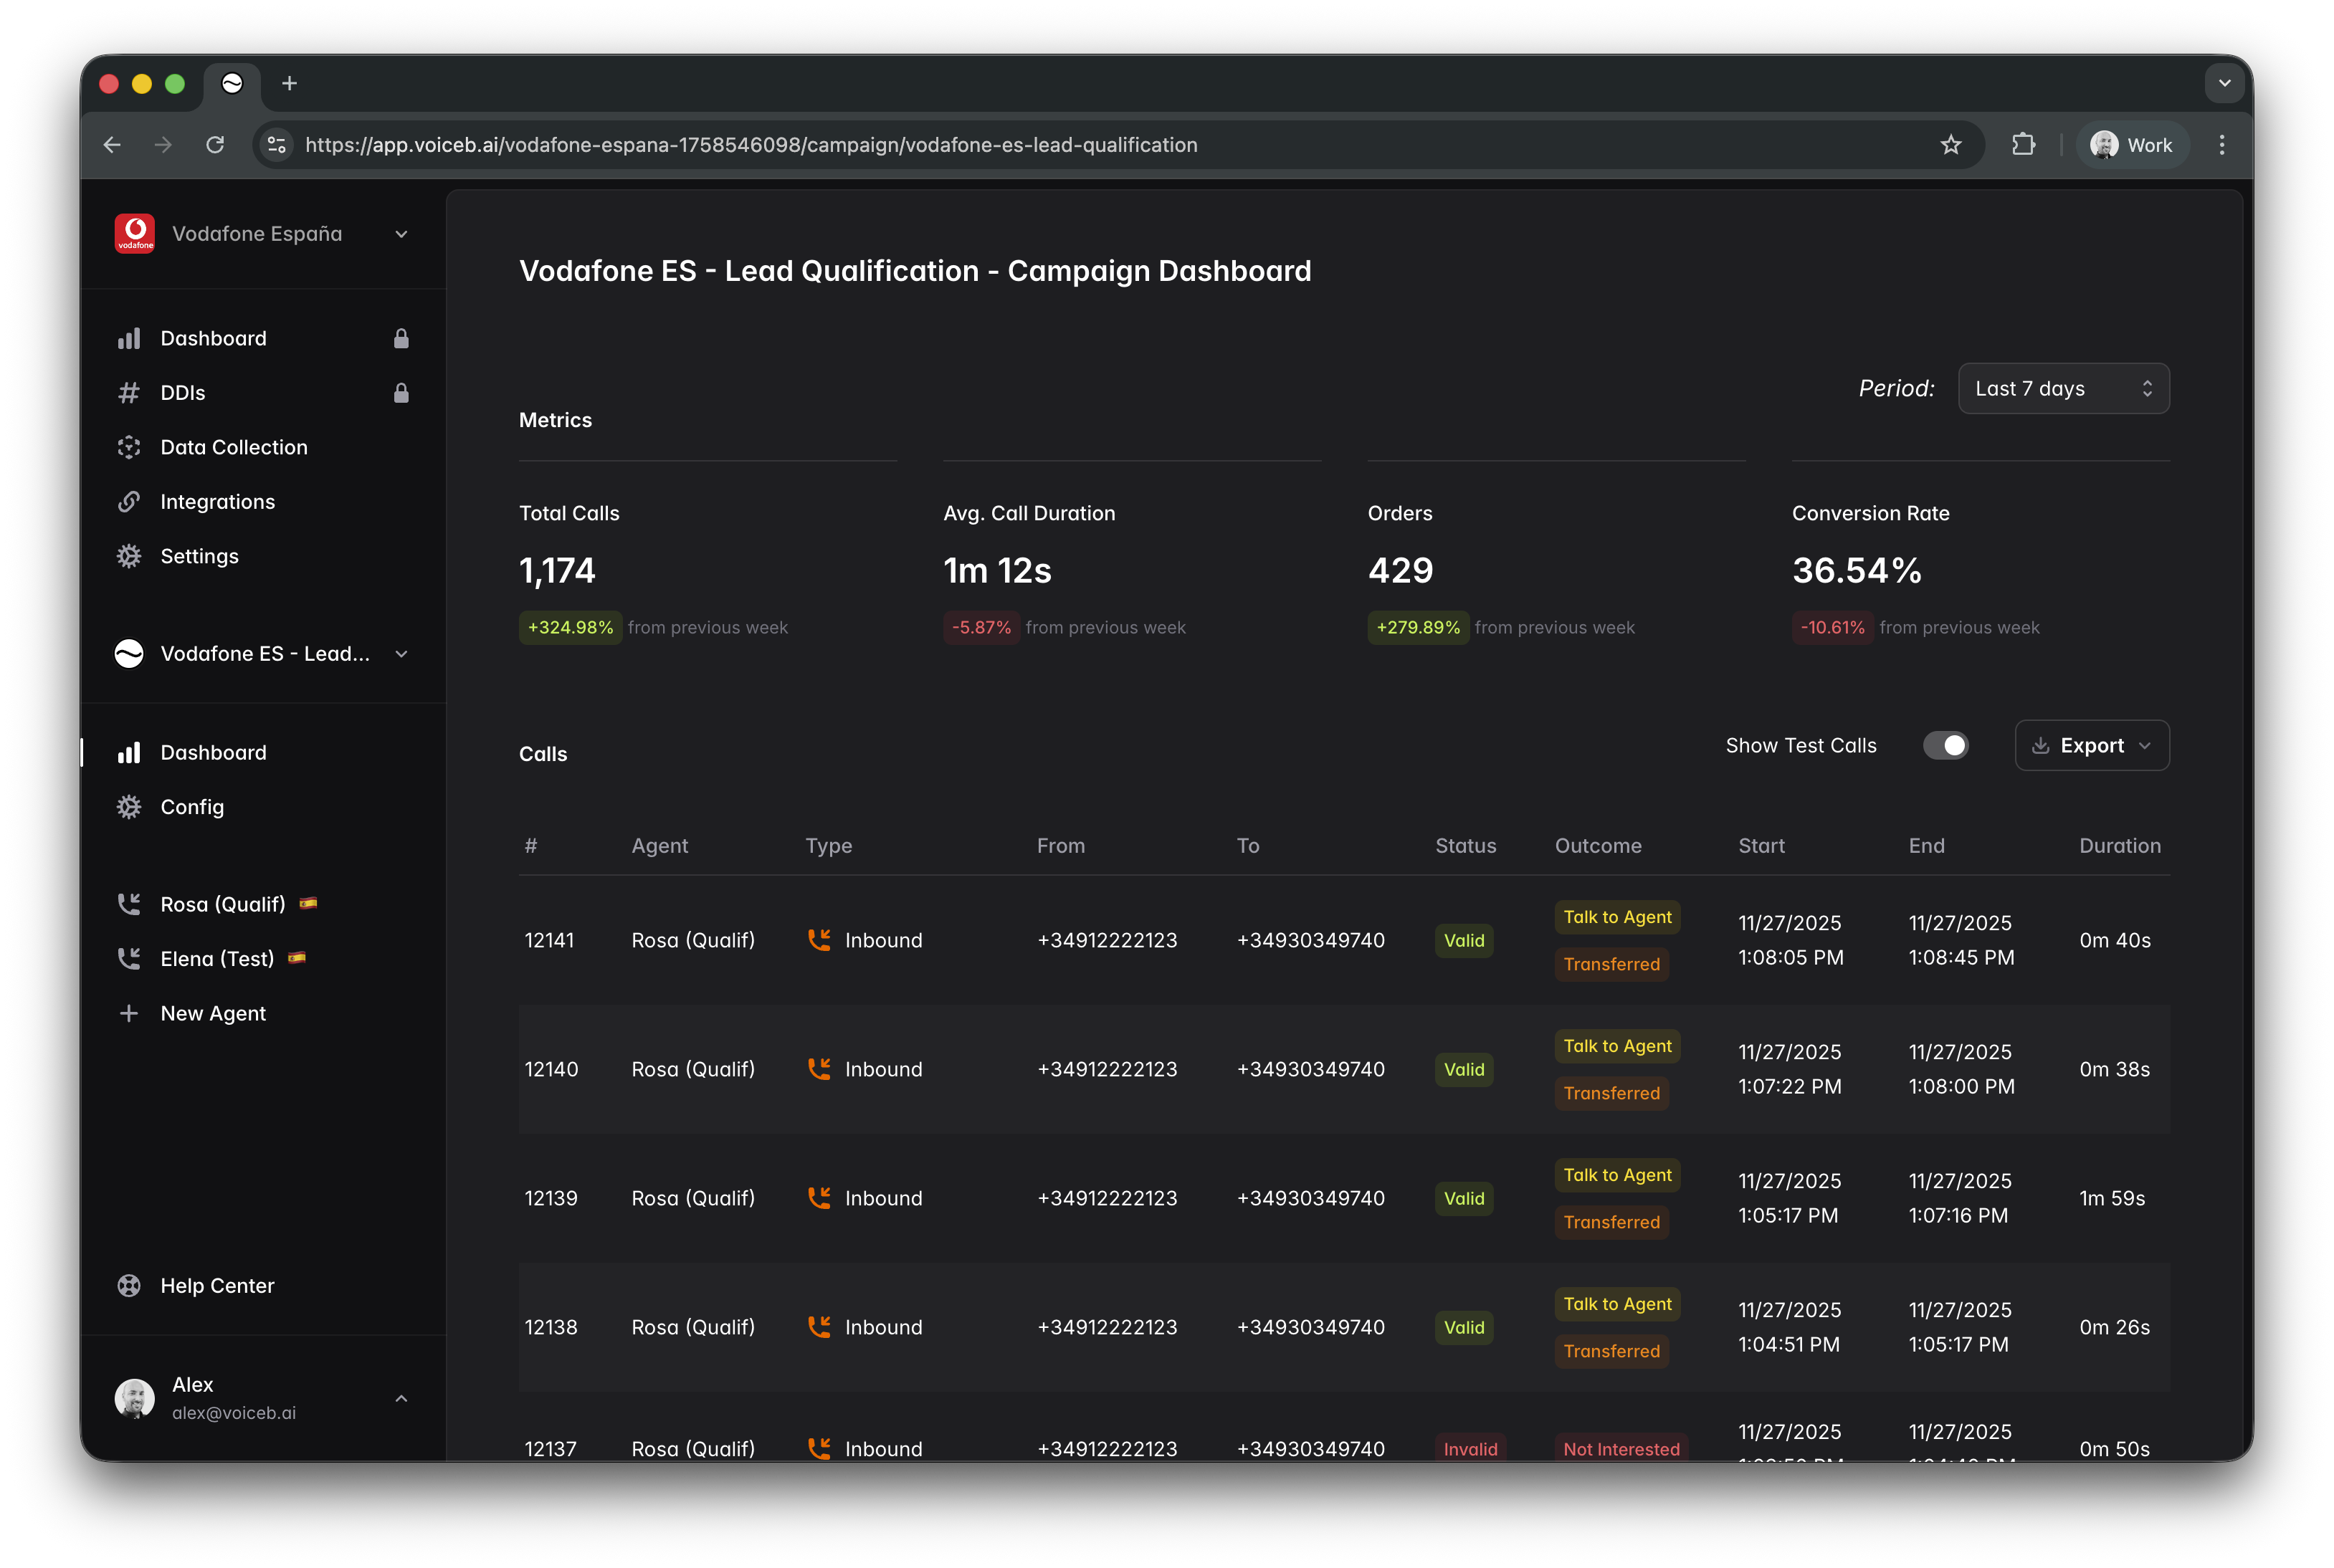Screen dimensions: 2334x1568
Task: Open the Last 7 days period dropdown
Action: coord(2063,389)
